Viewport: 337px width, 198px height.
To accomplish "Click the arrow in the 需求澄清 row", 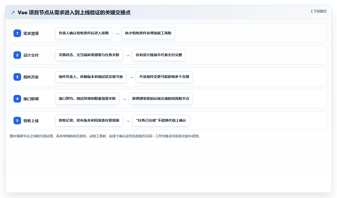I will tap(117, 34).
